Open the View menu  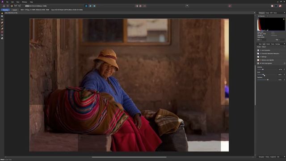pos(18,2)
